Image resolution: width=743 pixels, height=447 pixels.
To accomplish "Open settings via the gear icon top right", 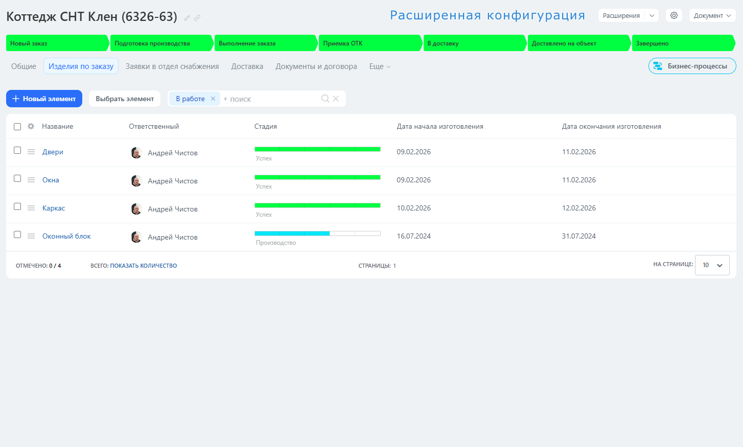I will tap(674, 15).
